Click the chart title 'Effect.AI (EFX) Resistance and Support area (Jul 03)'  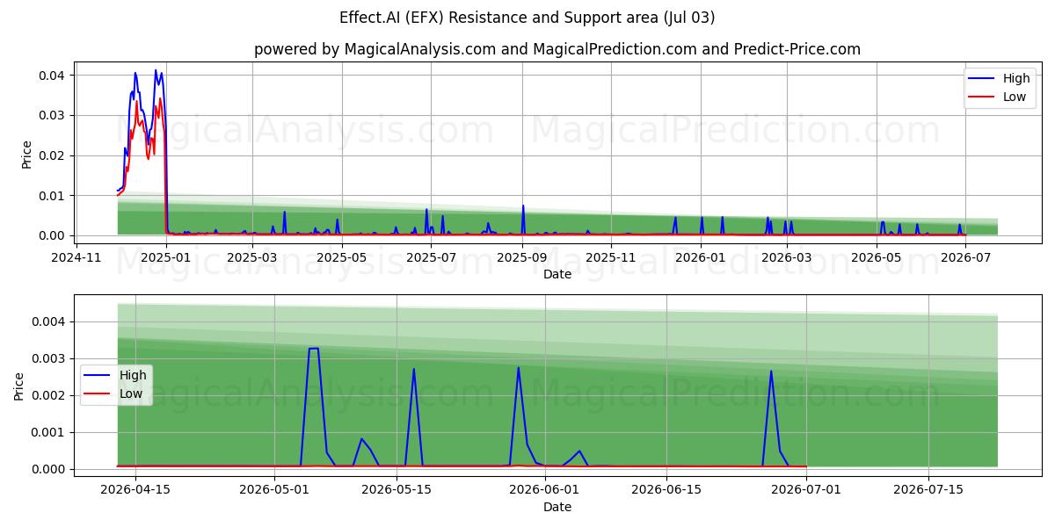tap(527, 18)
